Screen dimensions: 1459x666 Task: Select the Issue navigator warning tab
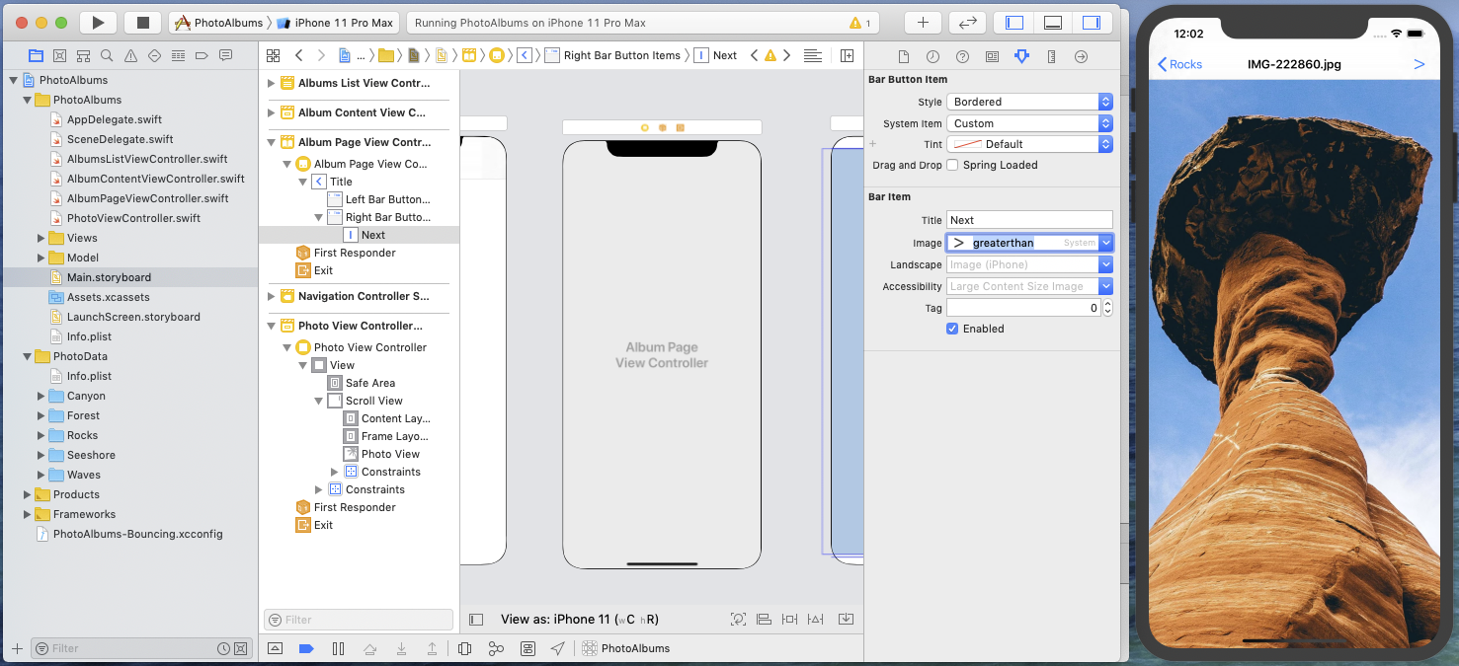pos(130,55)
